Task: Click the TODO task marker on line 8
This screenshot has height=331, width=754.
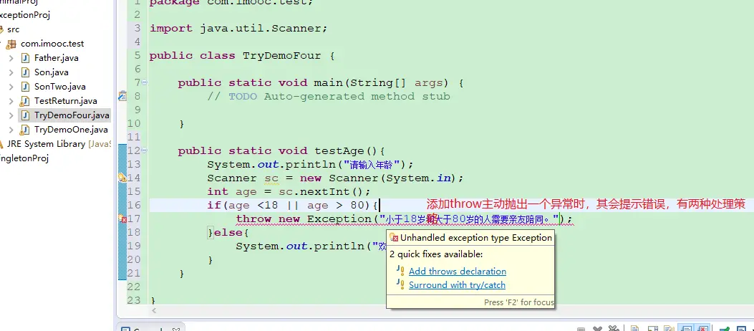Action: tap(122, 96)
